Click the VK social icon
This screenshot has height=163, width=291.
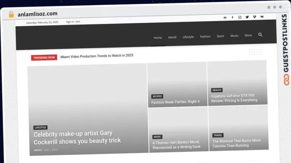point(262,17)
